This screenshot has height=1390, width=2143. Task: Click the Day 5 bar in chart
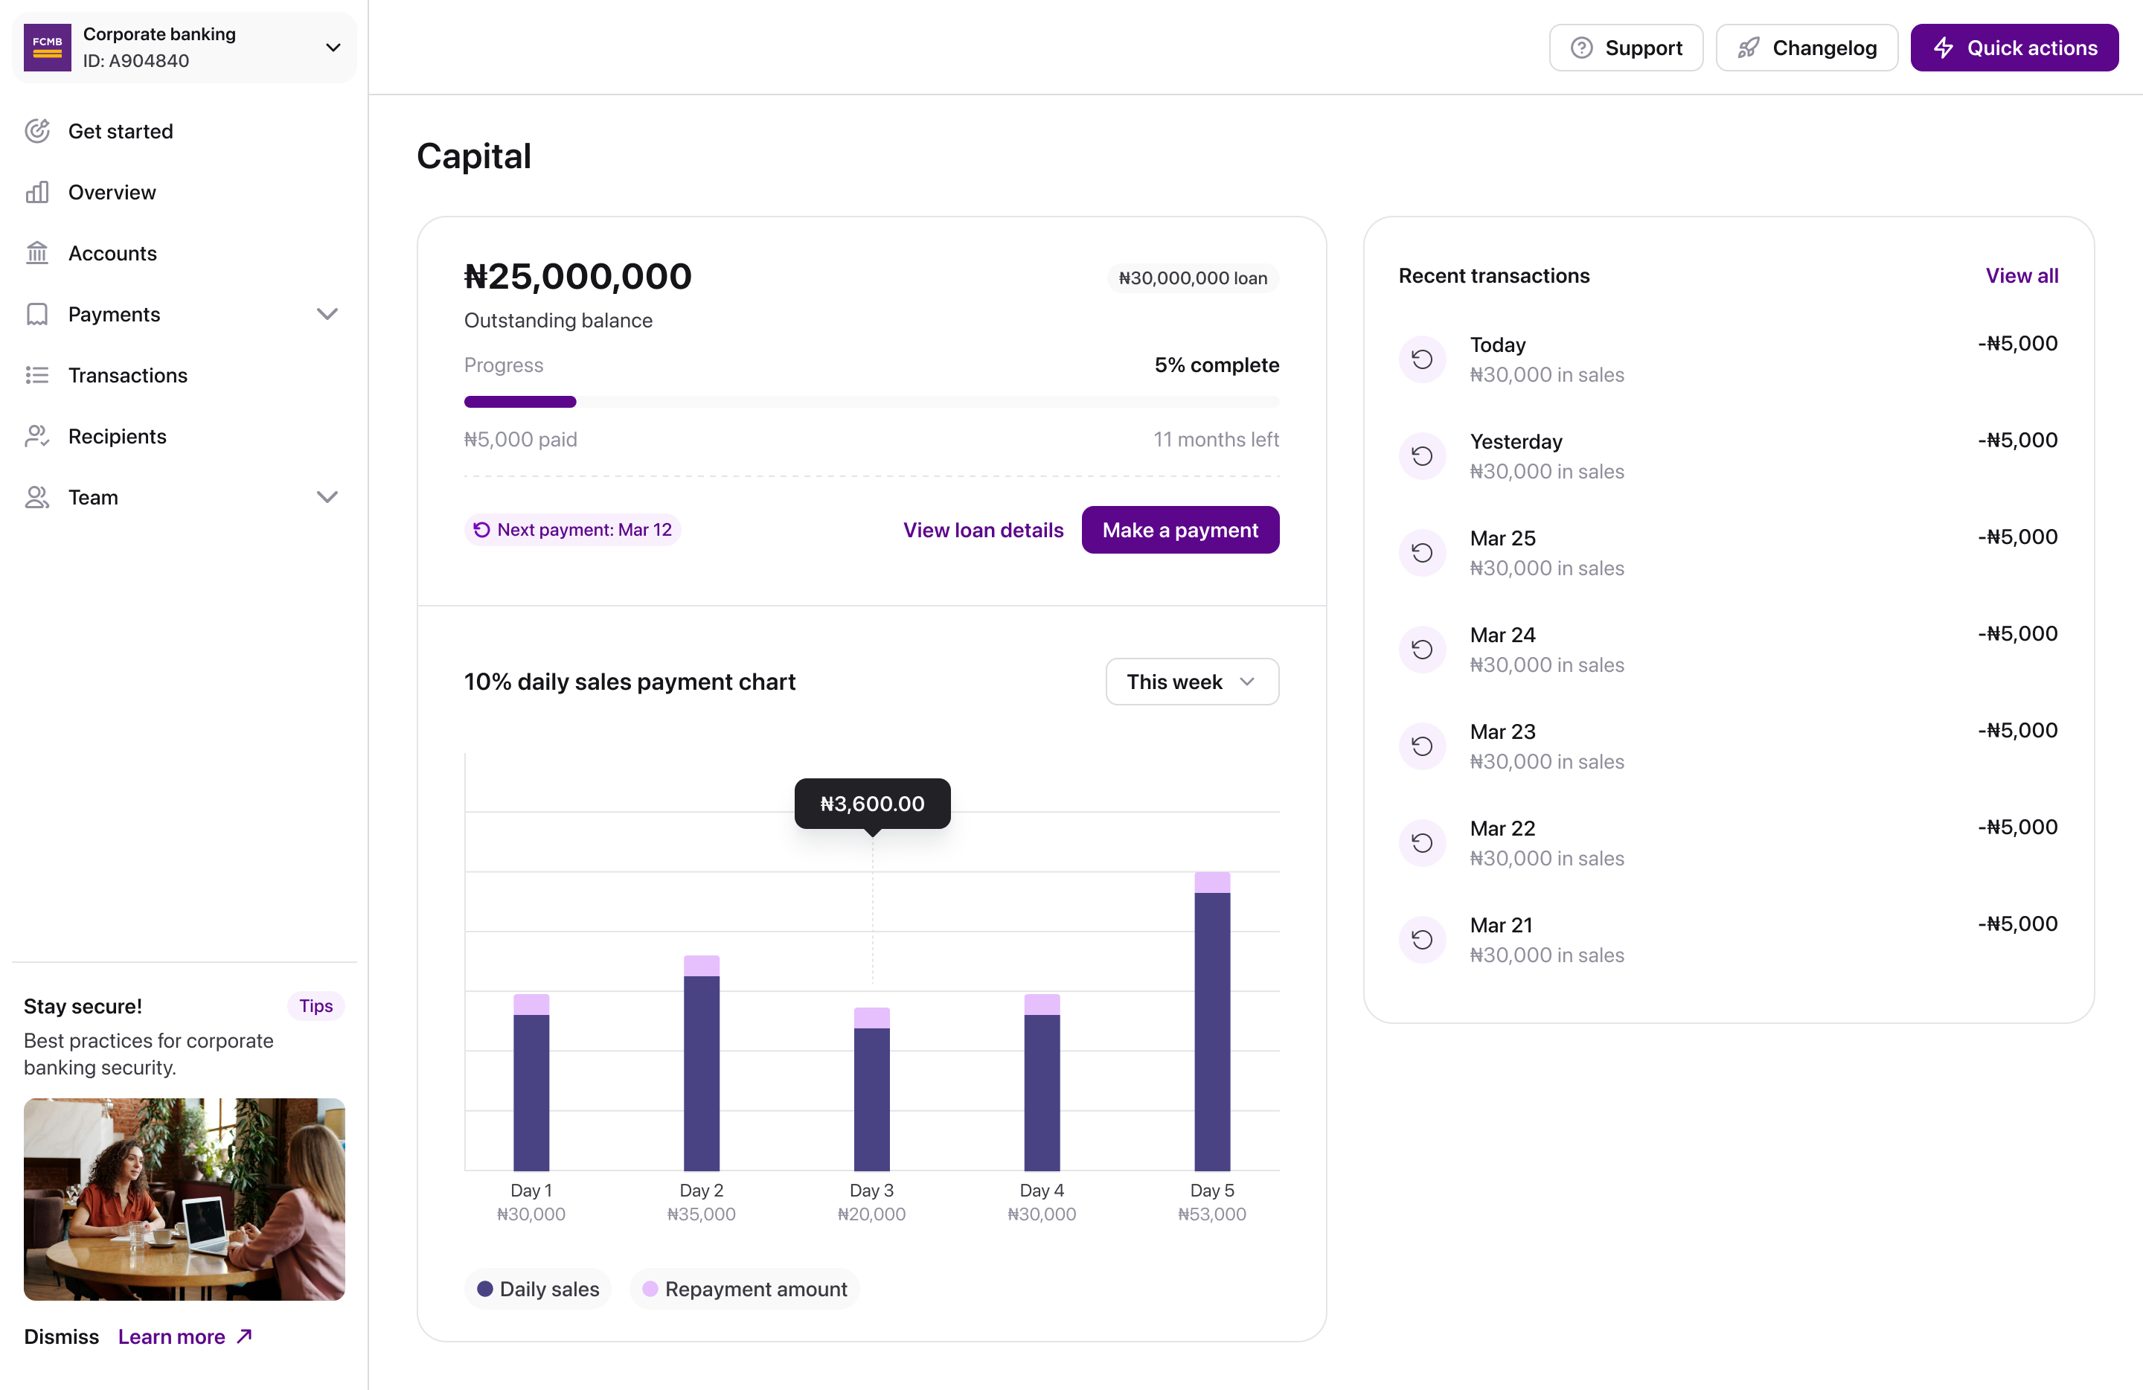pos(1212,1021)
